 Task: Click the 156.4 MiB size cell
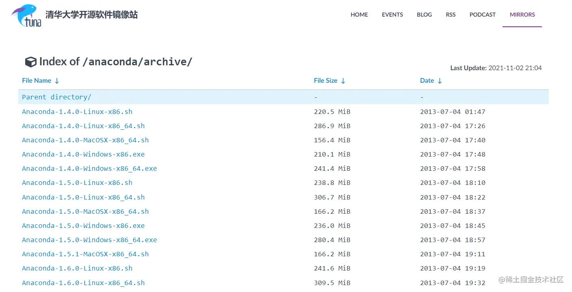pos(332,140)
